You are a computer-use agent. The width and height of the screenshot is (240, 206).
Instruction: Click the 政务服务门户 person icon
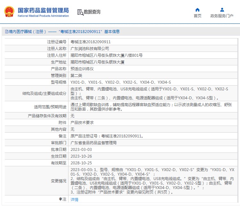tap(222, 10)
